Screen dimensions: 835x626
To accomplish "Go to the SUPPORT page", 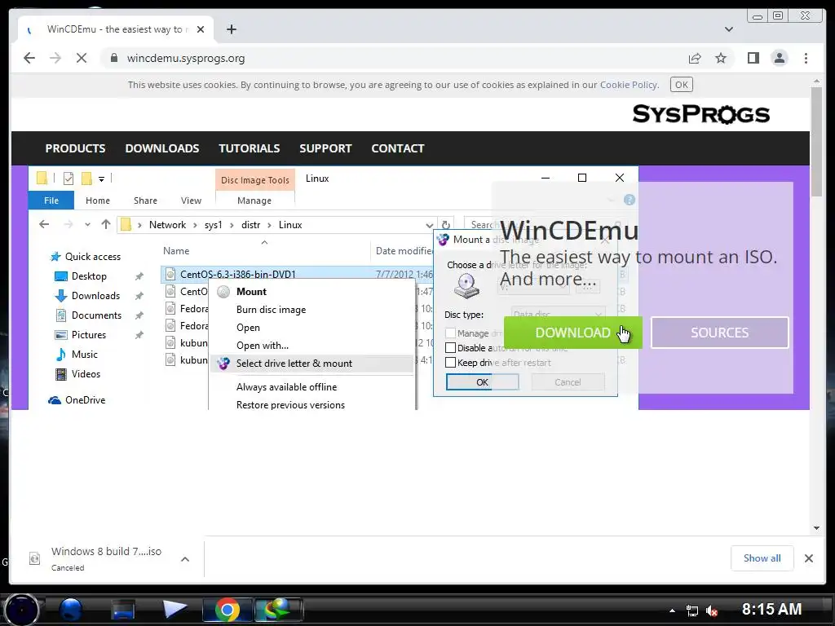I will (x=325, y=148).
